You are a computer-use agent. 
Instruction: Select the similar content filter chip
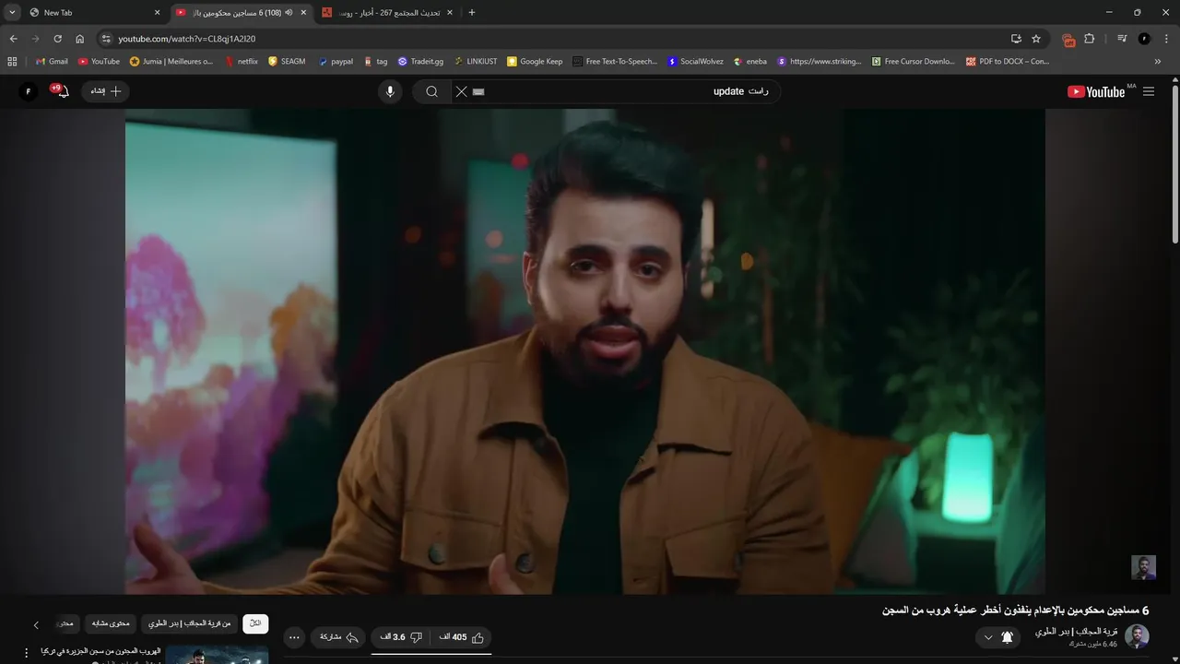tap(111, 623)
